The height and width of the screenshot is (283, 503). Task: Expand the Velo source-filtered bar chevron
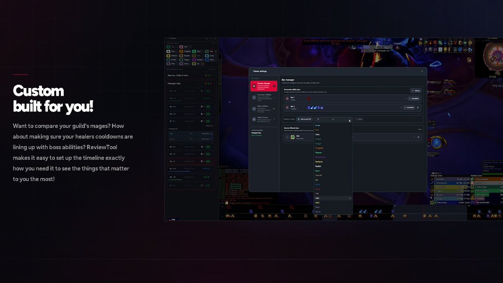(414, 137)
